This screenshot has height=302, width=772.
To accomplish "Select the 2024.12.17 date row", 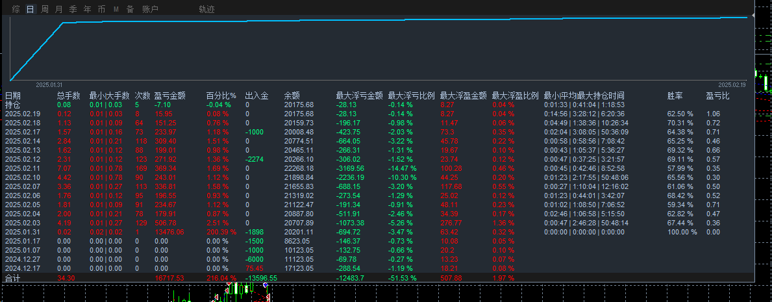I will 23,268.
